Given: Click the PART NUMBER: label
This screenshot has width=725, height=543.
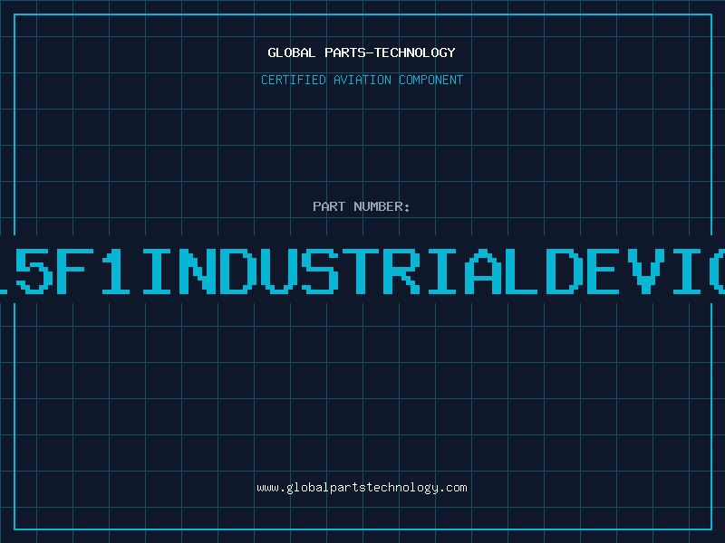Looking at the screenshot, I should [362, 206].
